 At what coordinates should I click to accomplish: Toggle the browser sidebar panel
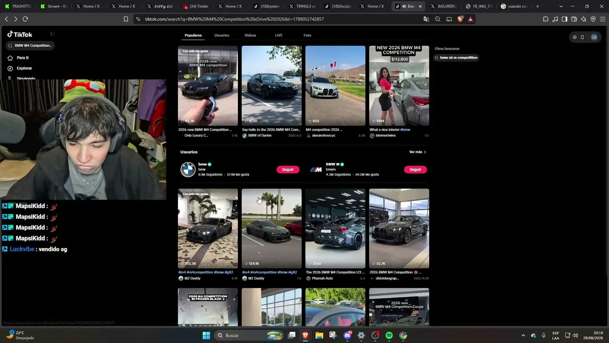[564, 19]
